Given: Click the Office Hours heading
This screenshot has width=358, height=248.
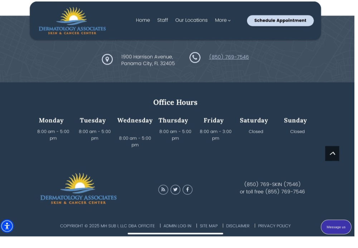Looking at the screenshot, I should click(175, 102).
